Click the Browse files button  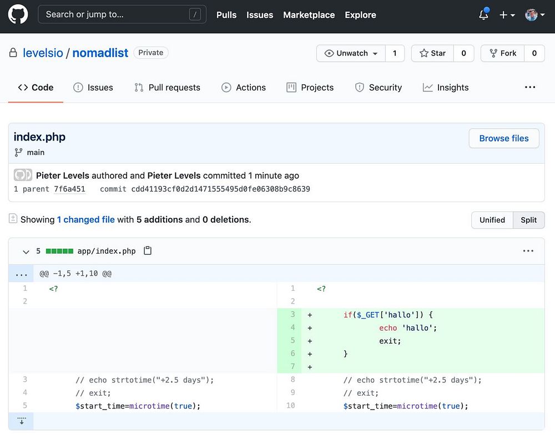[x=503, y=139]
